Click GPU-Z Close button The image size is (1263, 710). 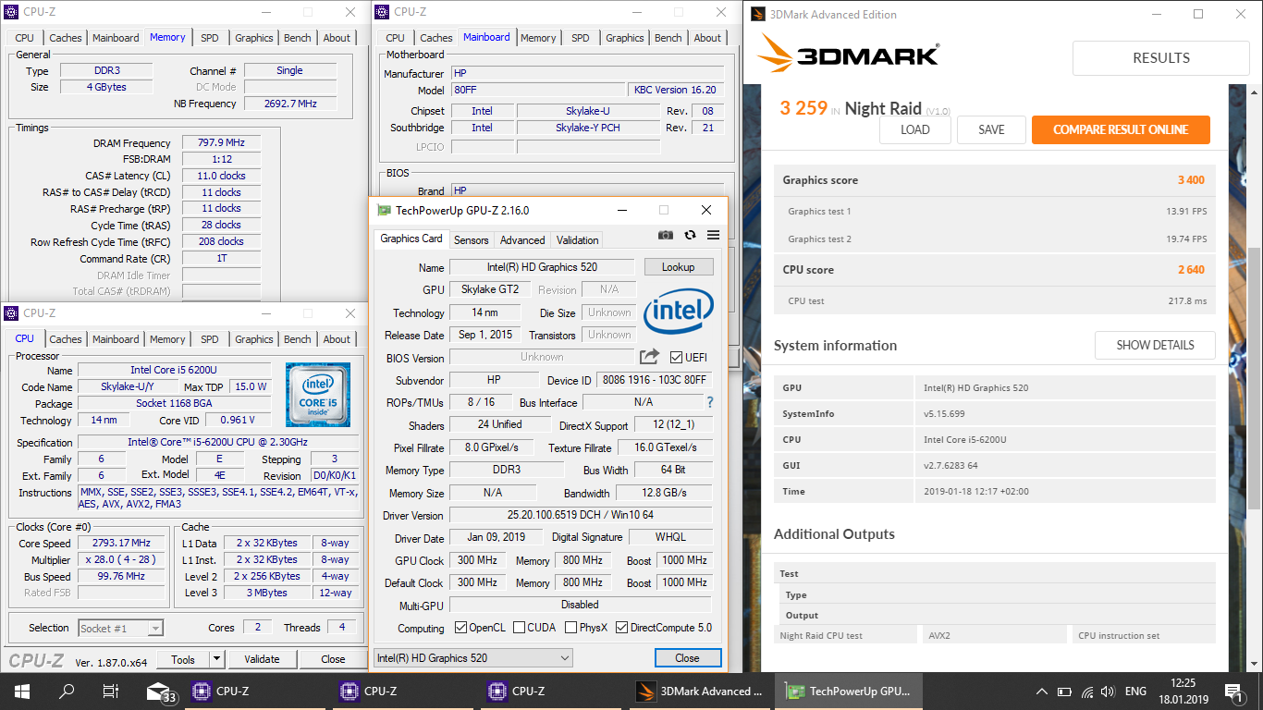point(687,657)
